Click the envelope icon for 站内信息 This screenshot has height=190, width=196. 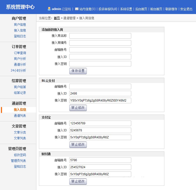click(77, 9)
